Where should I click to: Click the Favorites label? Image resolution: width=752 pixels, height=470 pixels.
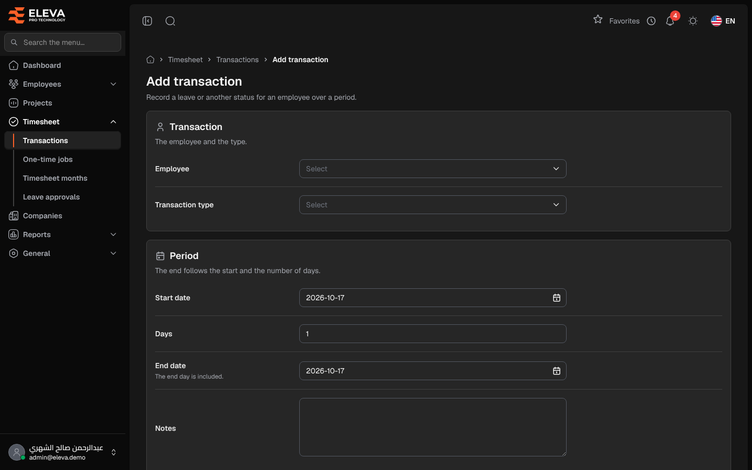tap(625, 21)
